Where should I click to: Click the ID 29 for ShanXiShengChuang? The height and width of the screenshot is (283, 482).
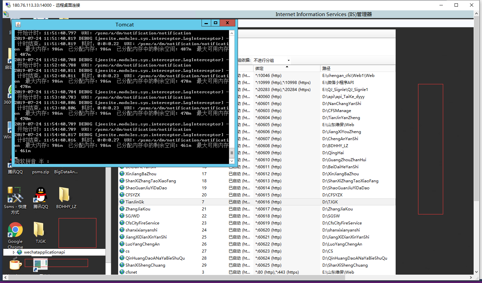click(x=204, y=265)
